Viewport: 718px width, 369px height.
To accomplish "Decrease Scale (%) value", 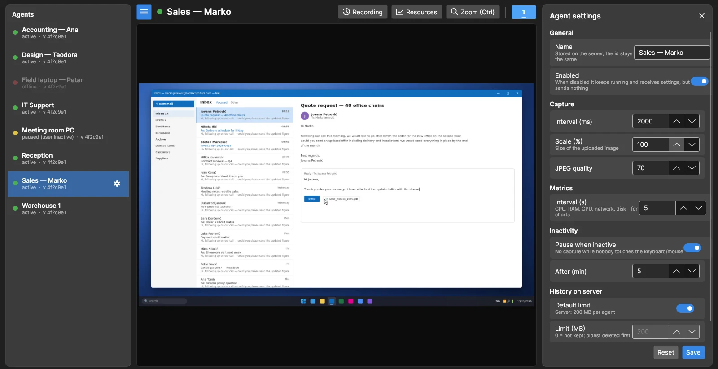I will (692, 145).
